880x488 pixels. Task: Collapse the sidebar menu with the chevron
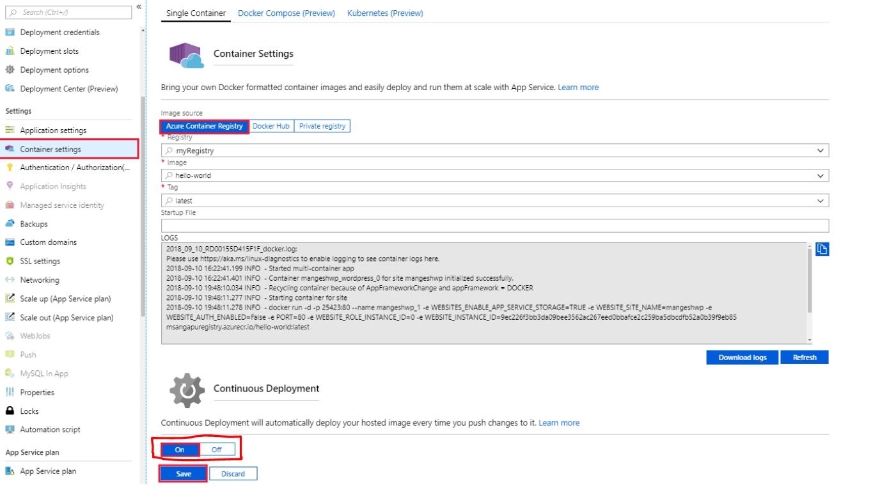pos(139,7)
